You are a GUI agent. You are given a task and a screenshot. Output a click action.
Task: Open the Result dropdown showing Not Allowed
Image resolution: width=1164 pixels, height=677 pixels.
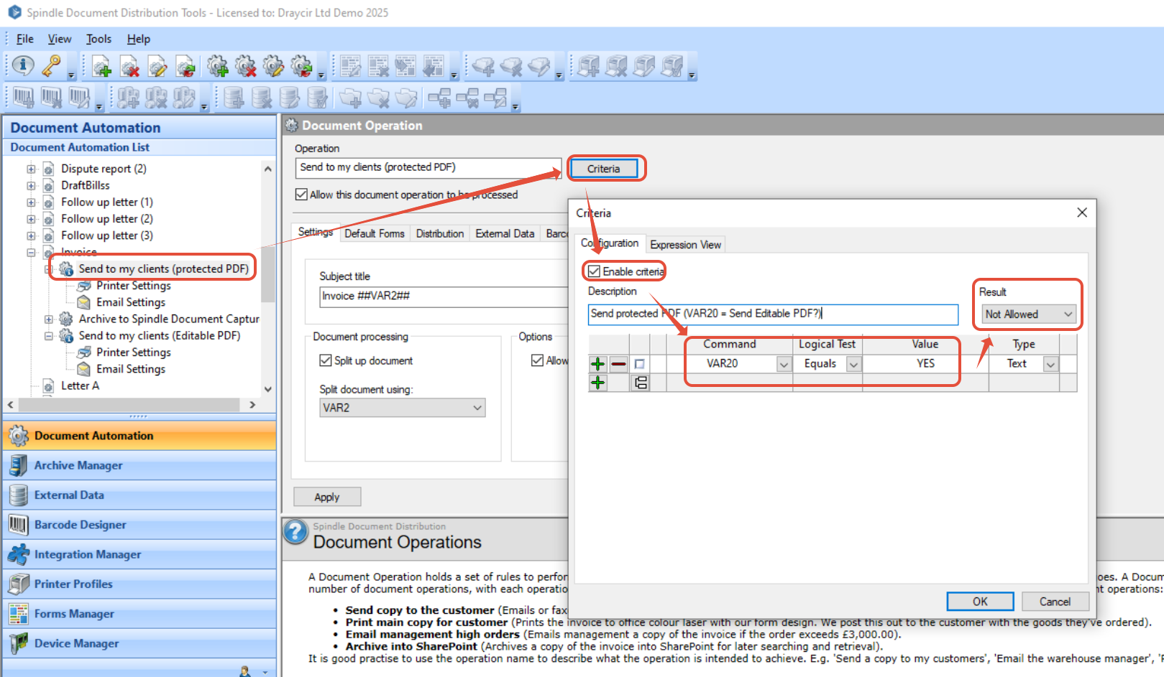coord(1029,314)
